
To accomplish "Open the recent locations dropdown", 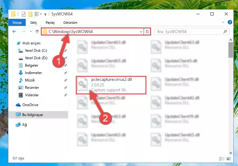I will point(31,31).
